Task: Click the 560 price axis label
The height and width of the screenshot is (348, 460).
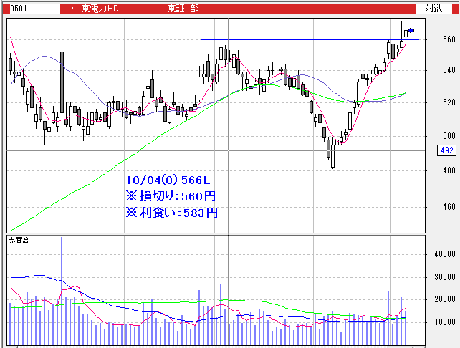Action: [449, 39]
